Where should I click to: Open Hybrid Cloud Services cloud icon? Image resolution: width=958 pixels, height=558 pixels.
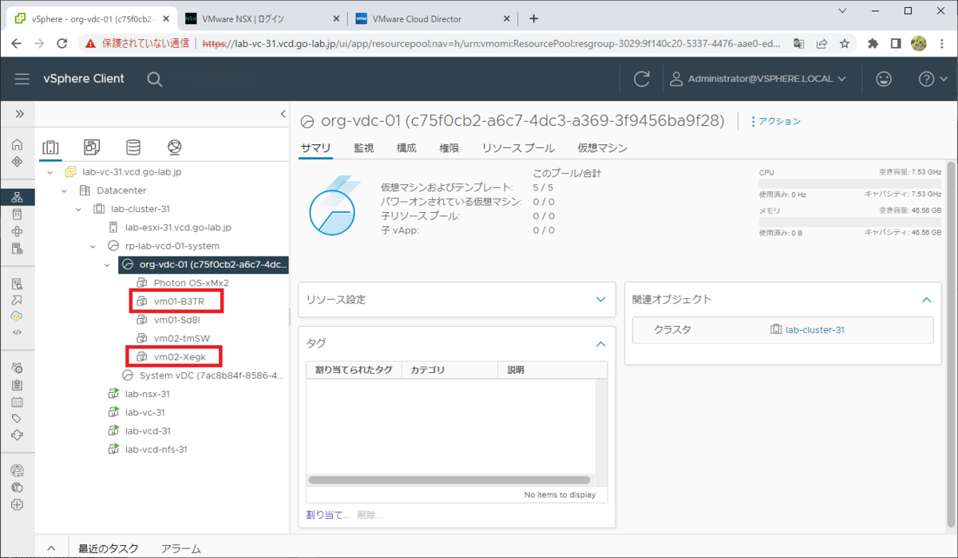click(x=18, y=316)
